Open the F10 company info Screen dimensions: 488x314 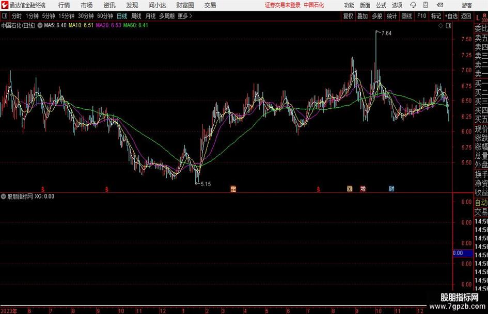point(422,16)
